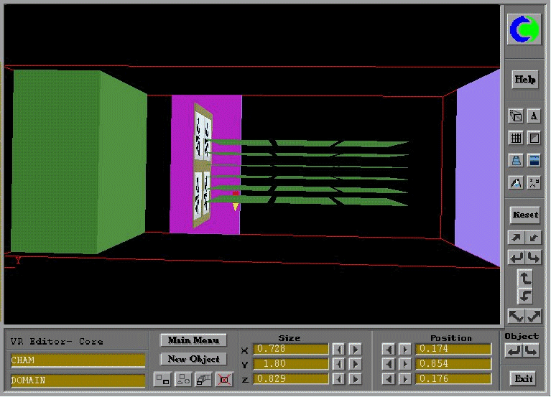Screen dimensions: 551x397
Task: Decrease Y size with left arrow
Action: pos(338,364)
